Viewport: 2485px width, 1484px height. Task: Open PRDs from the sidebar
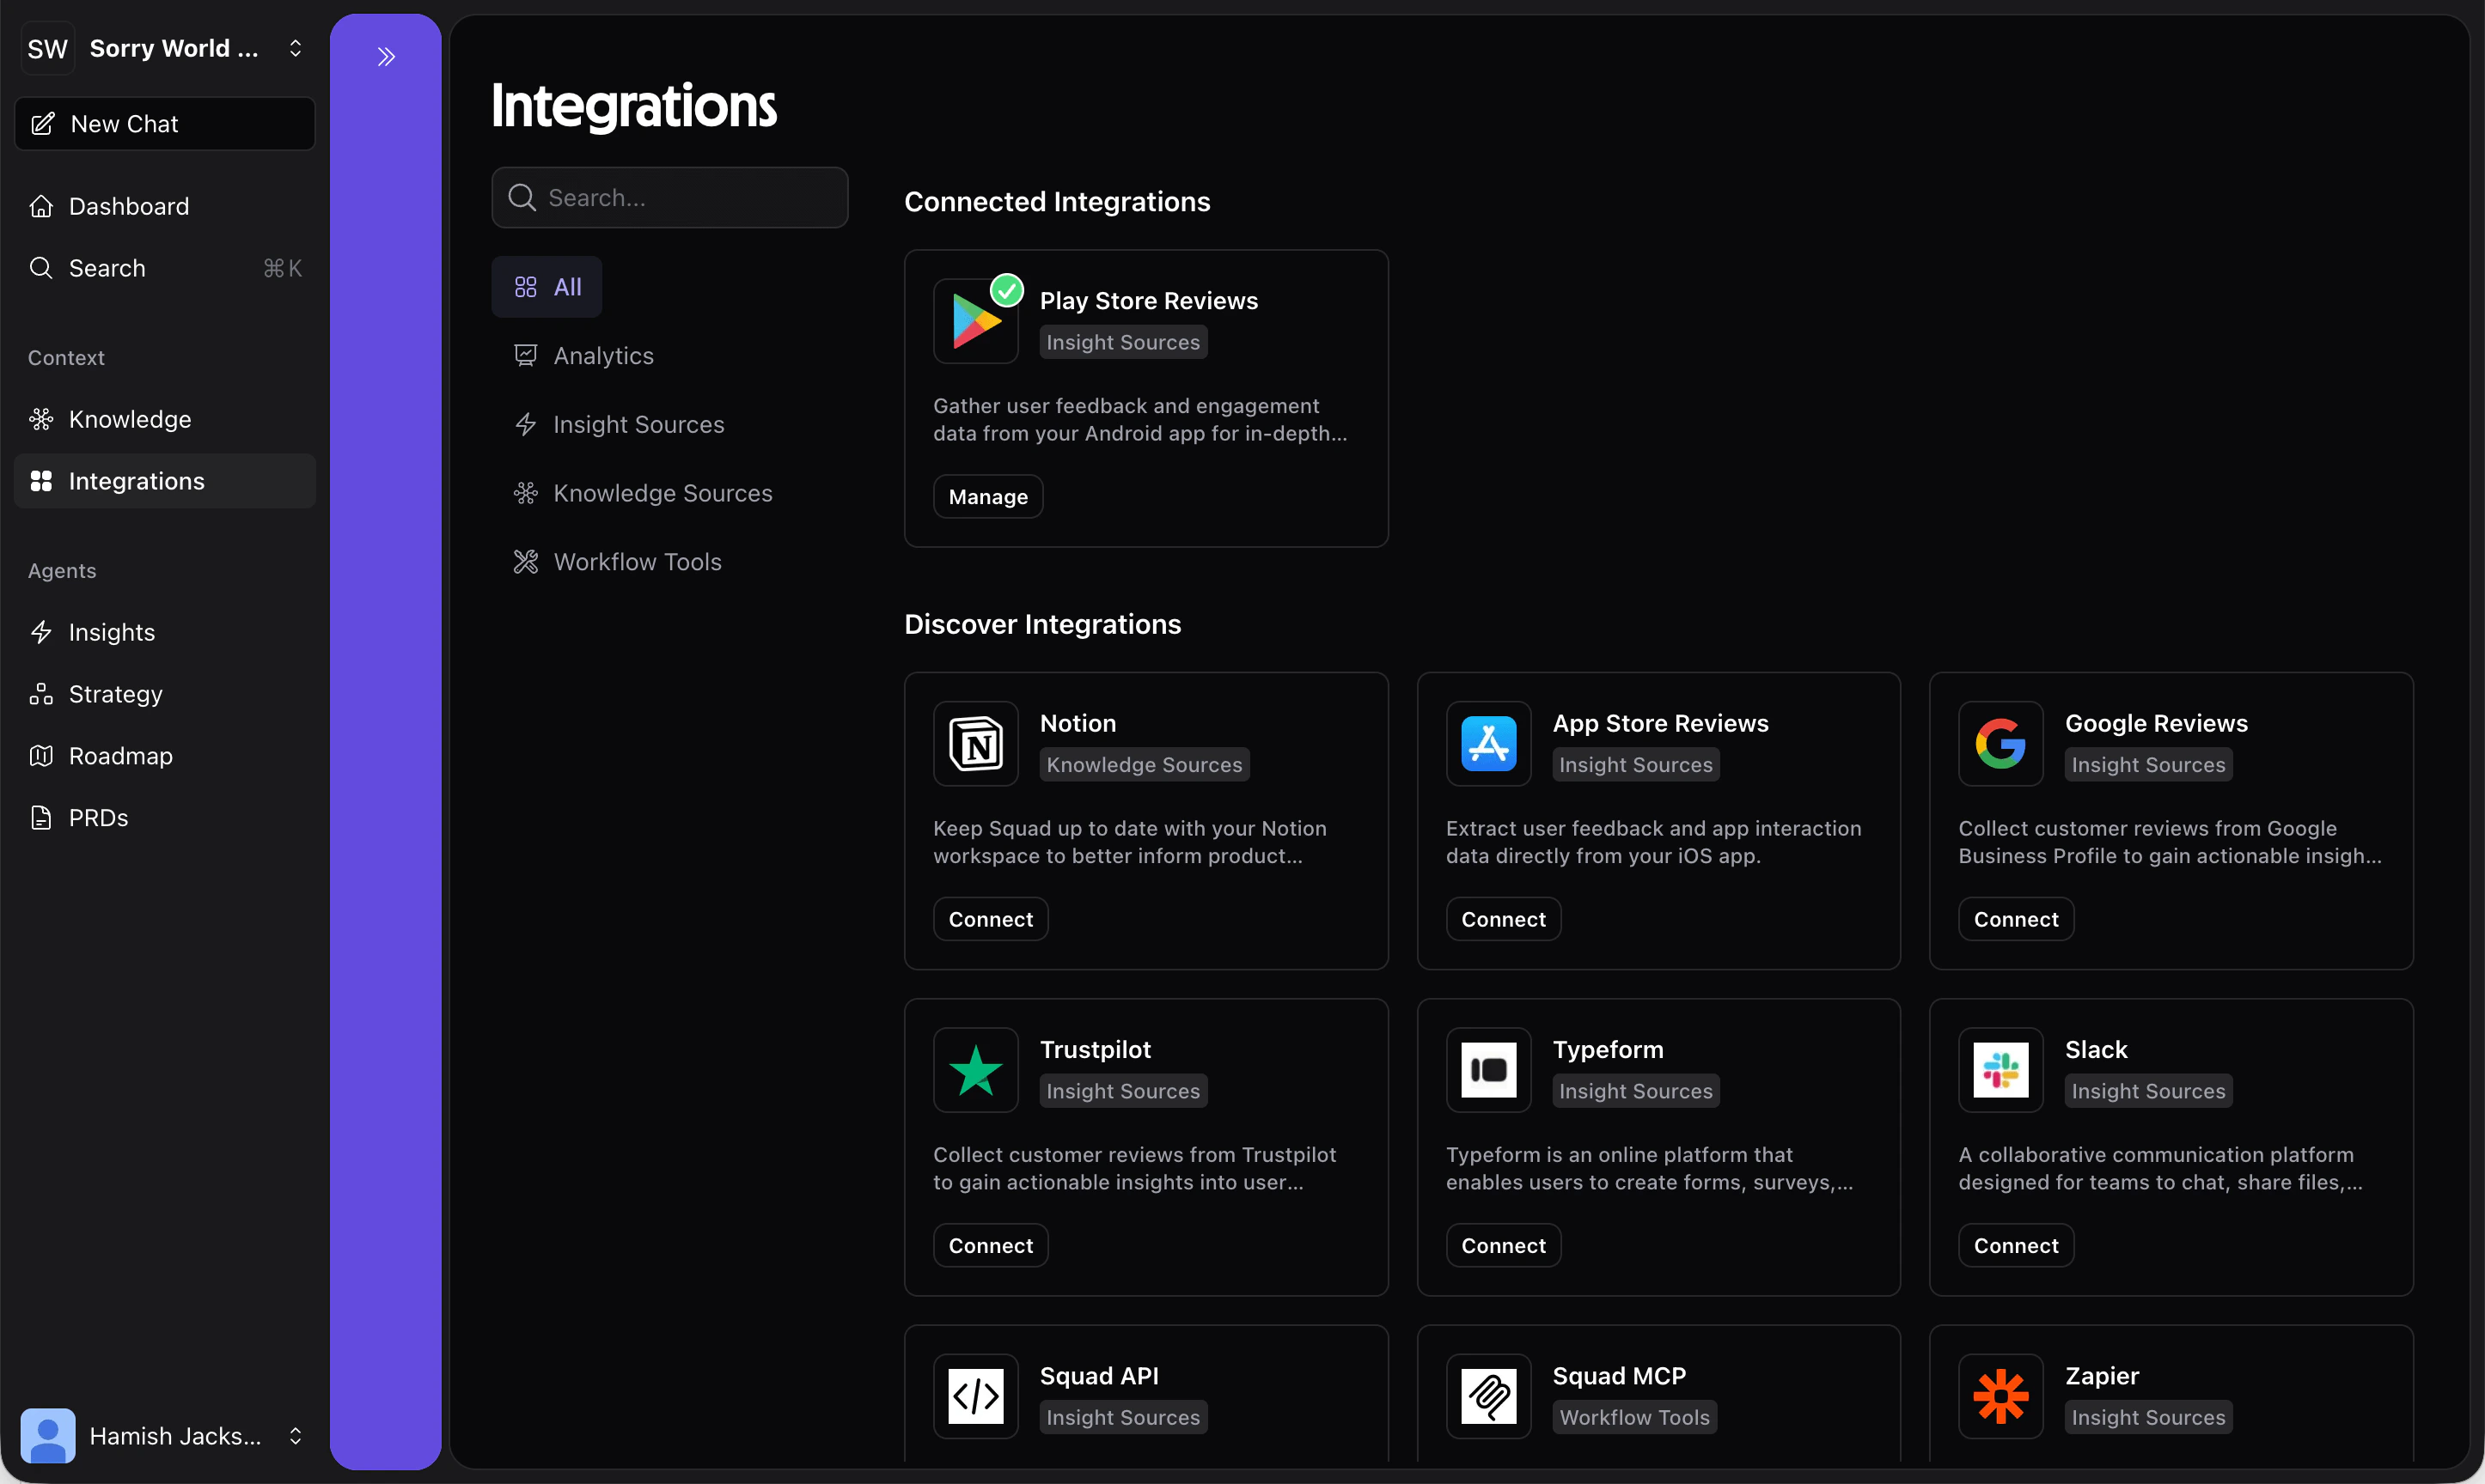98,817
